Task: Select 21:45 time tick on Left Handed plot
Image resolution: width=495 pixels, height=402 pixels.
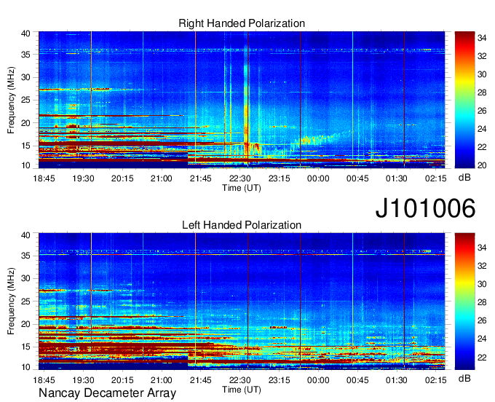Action: [200, 380]
